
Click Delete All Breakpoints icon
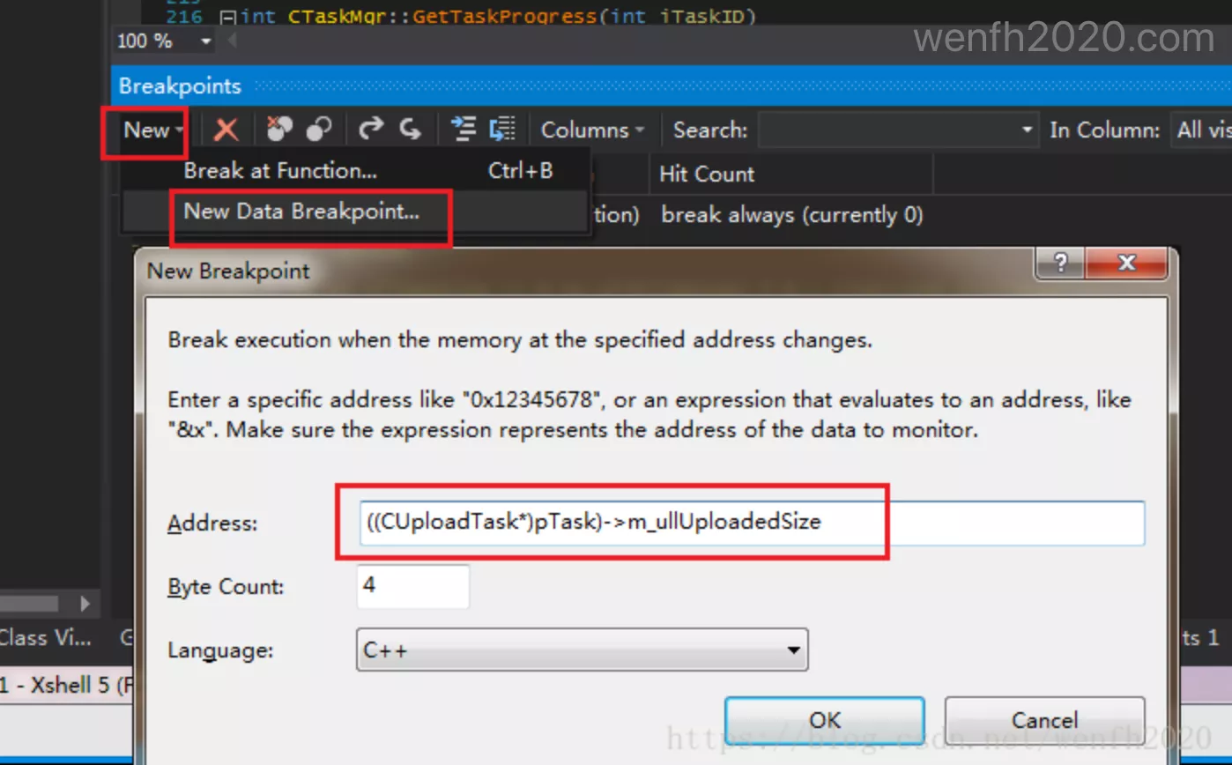click(x=278, y=130)
